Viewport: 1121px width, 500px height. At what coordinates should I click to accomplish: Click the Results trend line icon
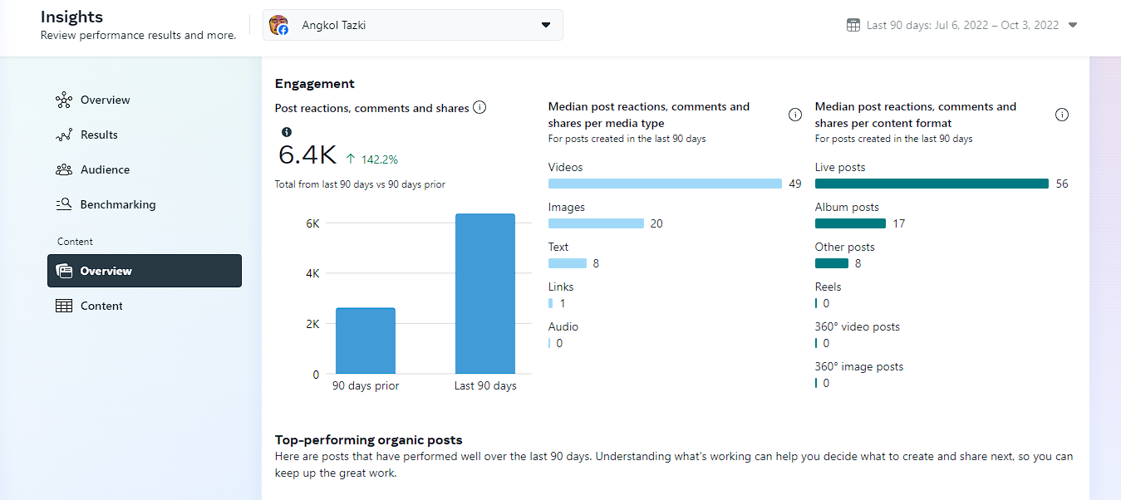[64, 135]
